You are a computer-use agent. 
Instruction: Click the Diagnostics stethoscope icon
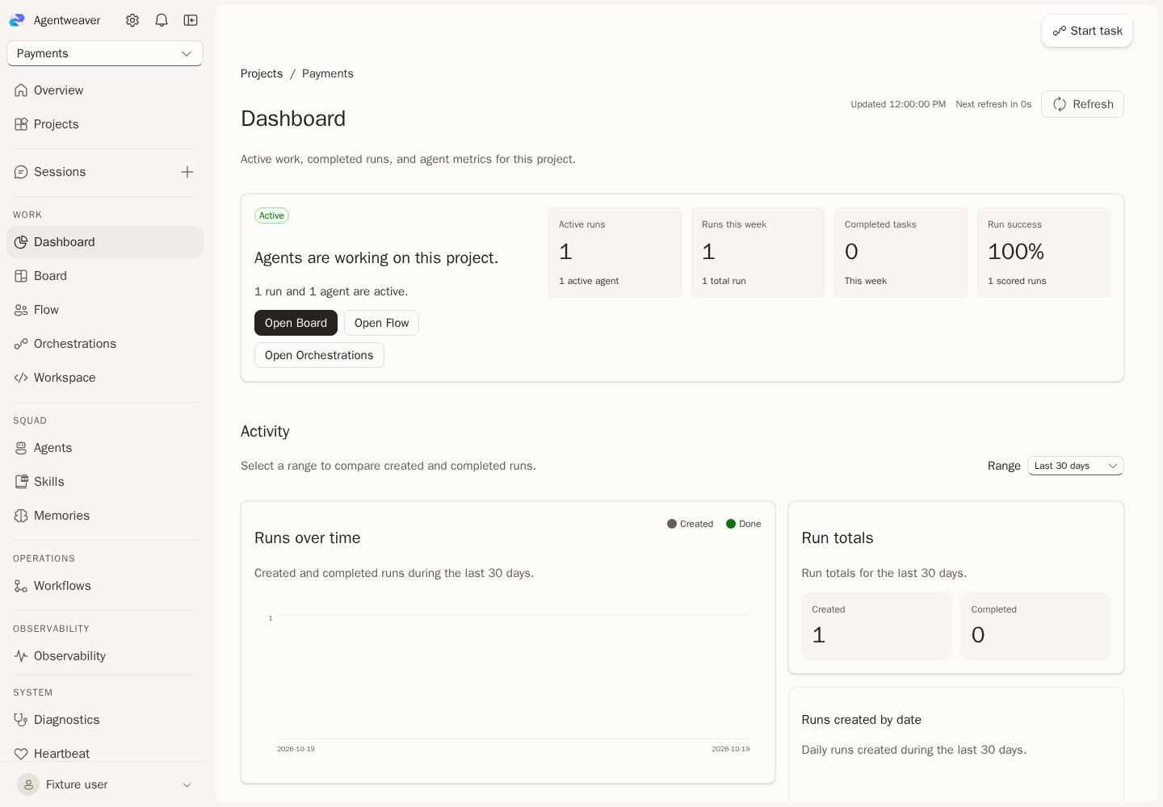pyautogui.click(x=21, y=720)
